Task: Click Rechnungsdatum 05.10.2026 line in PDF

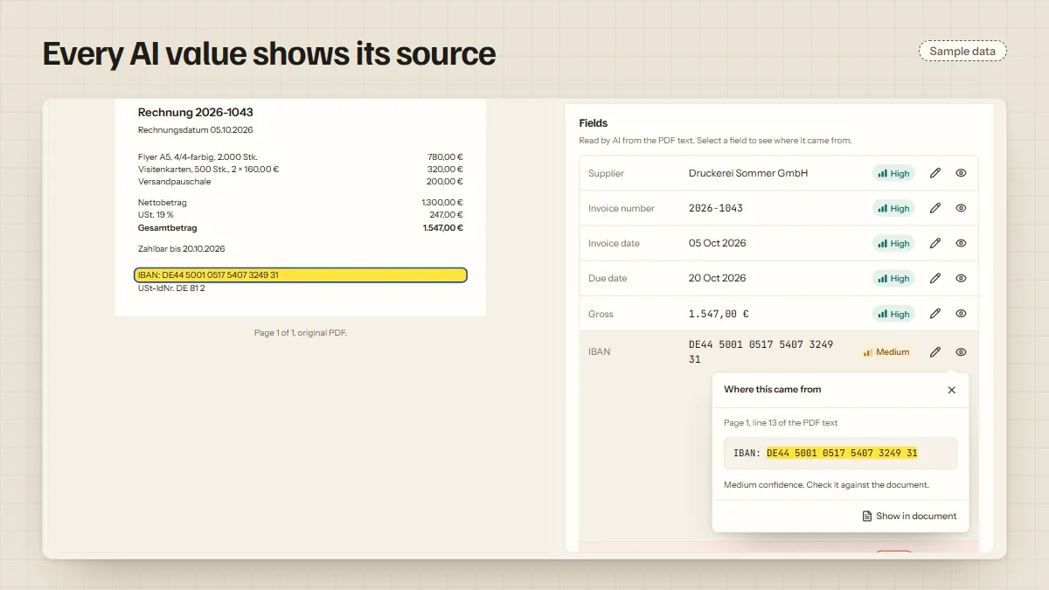Action: (196, 130)
